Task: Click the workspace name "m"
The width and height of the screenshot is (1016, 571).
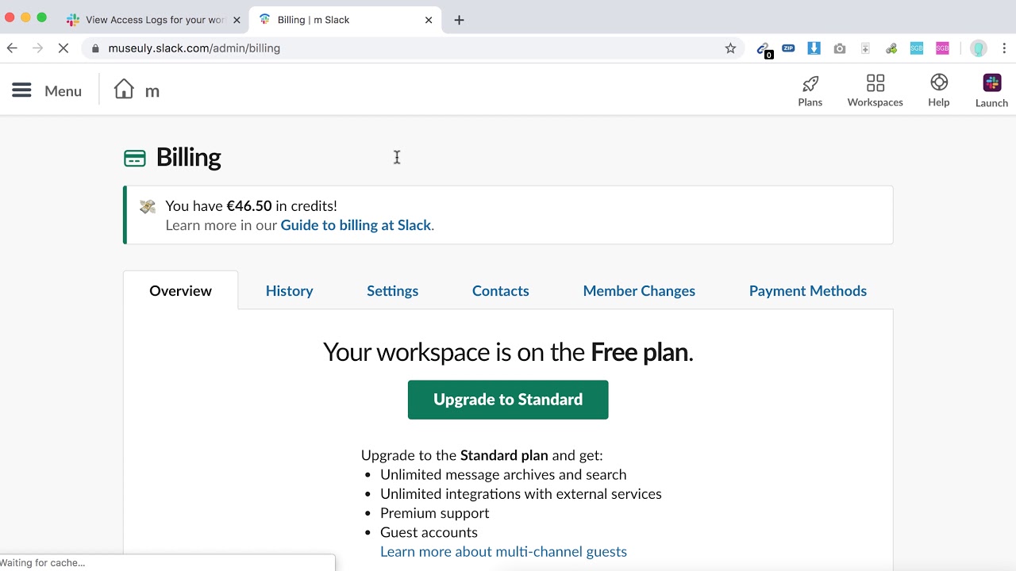Action: point(152,92)
